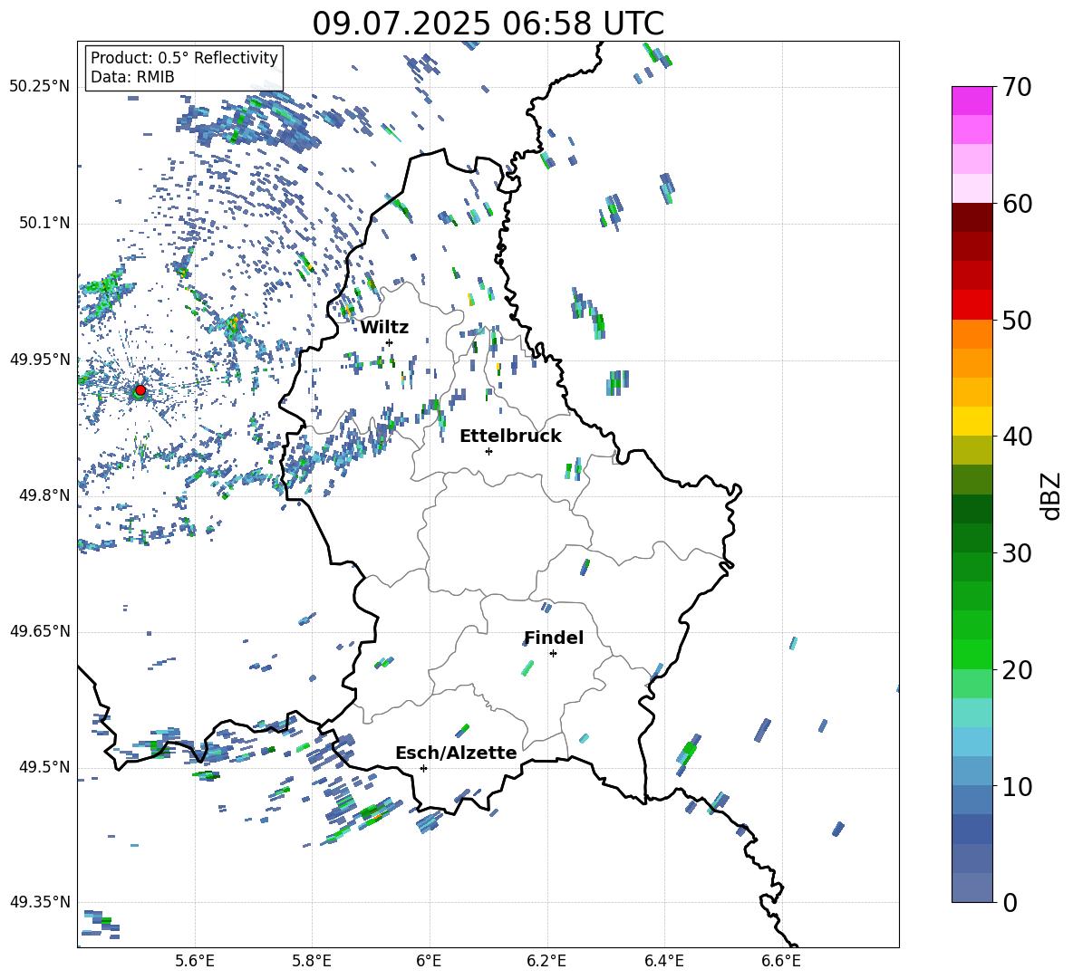Screen dimensions: 1073x979
Task: Click the Data: RMIB text
Action: 132,77
